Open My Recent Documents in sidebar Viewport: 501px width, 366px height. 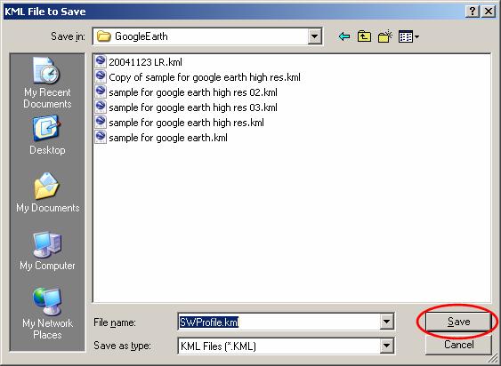pos(47,83)
